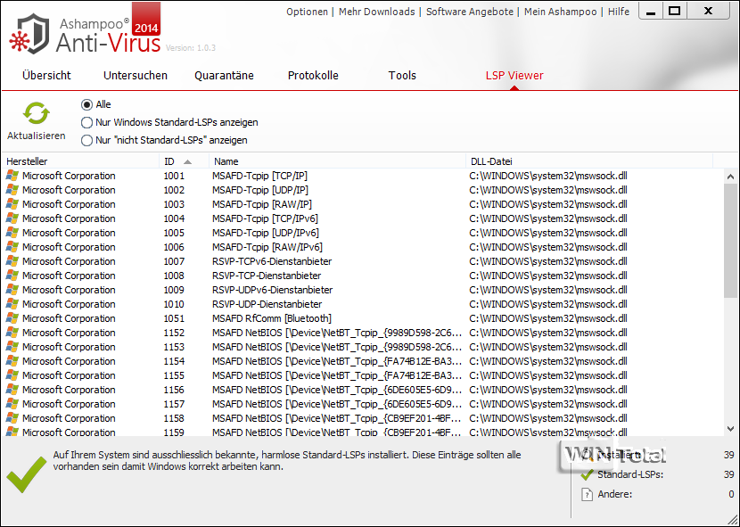Click the Windows flag icon in row 1004
Image resolution: width=740 pixels, height=527 pixels.
12,218
